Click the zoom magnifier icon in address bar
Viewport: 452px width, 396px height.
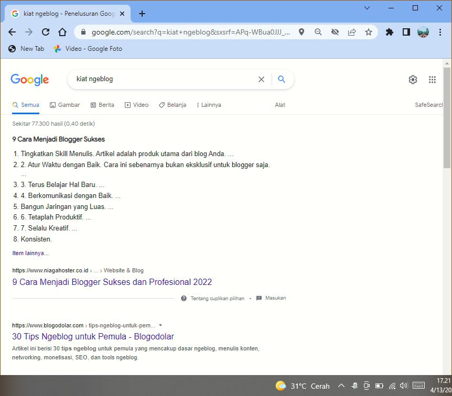(x=318, y=32)
